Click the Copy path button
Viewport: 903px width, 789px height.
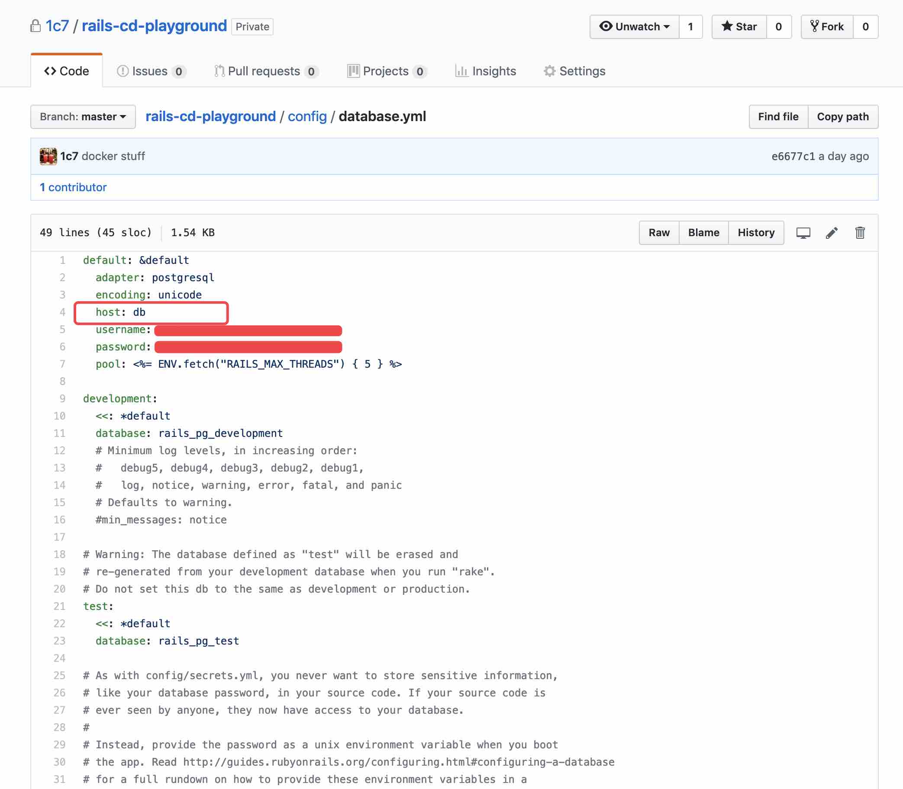click(x=842, y=117)
